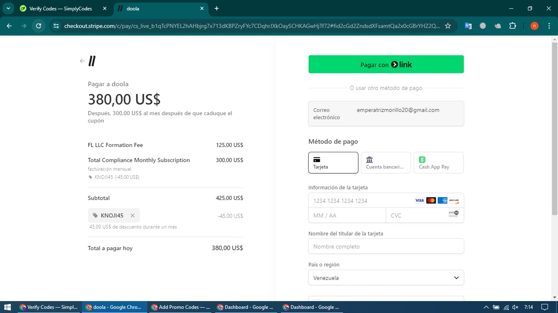Close the doola browser tab

202,9
